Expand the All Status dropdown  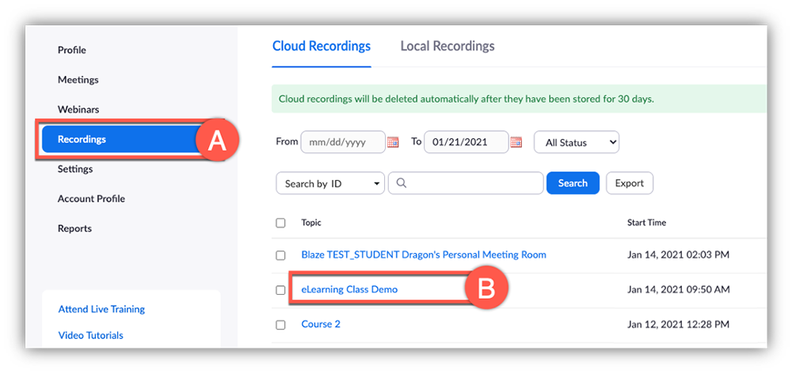click(x=577, y=143)
